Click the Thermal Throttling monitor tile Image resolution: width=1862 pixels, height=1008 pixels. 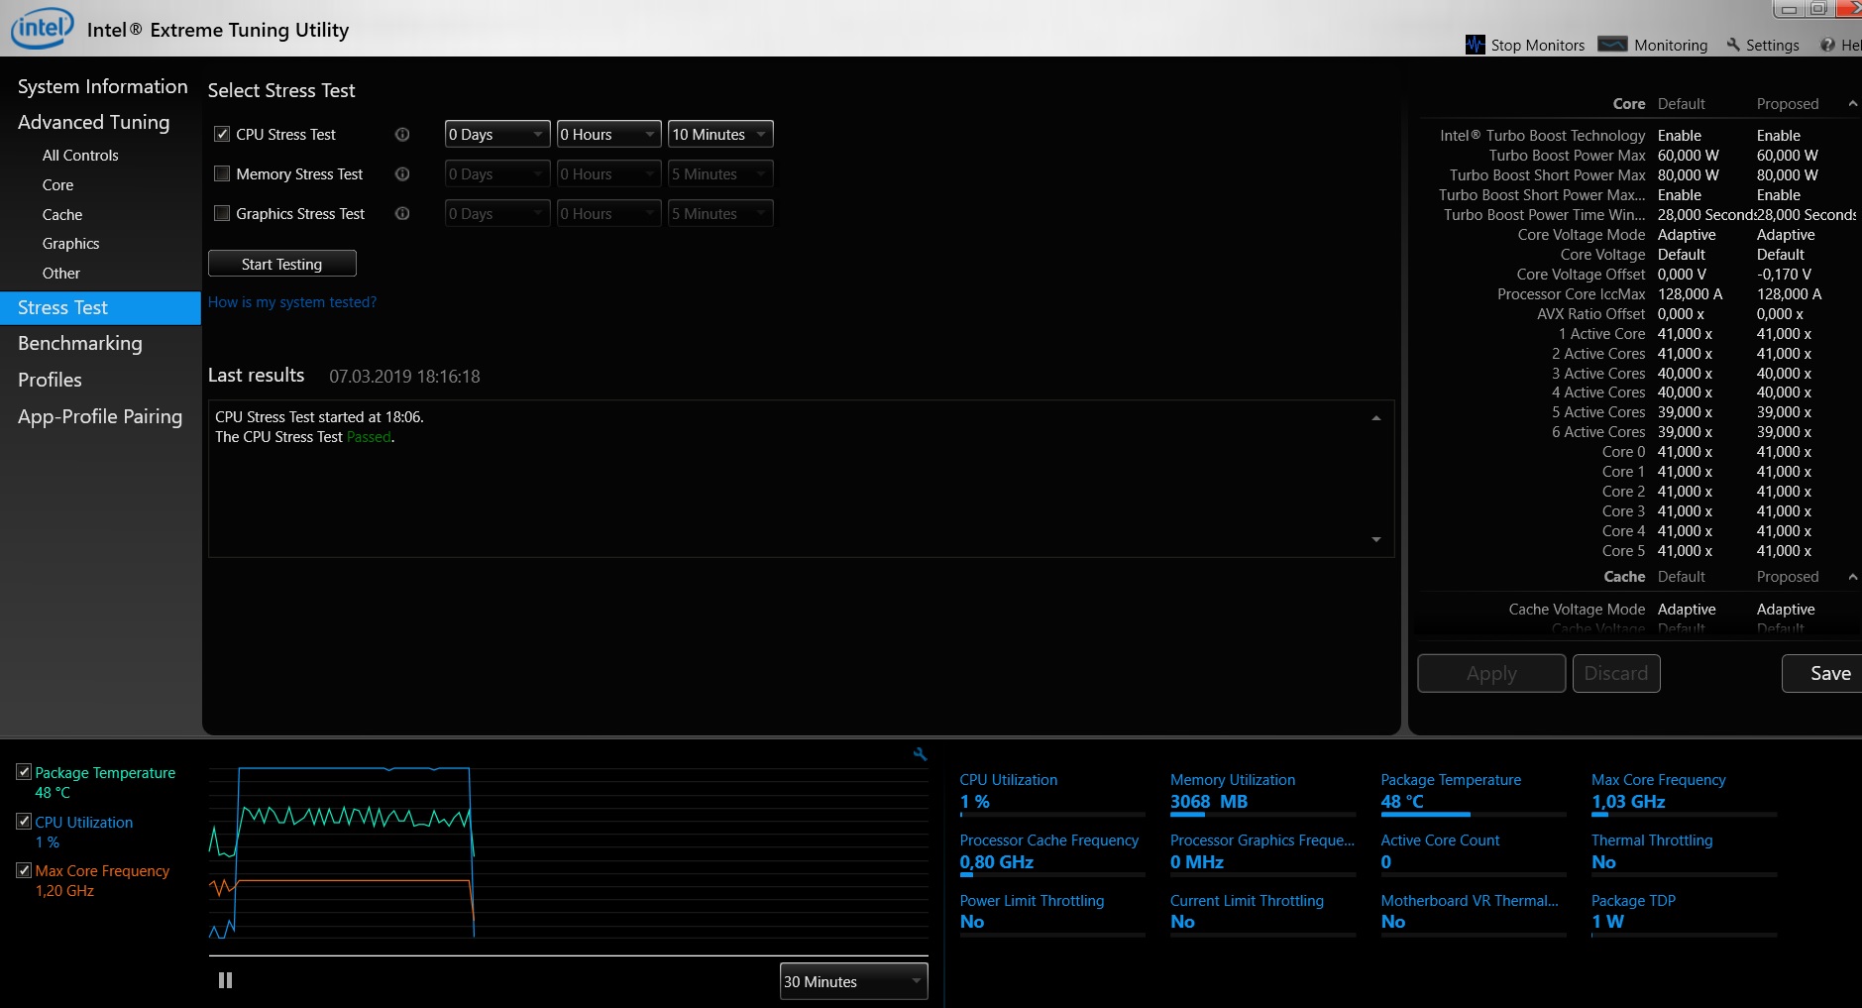click(1684, 853)
